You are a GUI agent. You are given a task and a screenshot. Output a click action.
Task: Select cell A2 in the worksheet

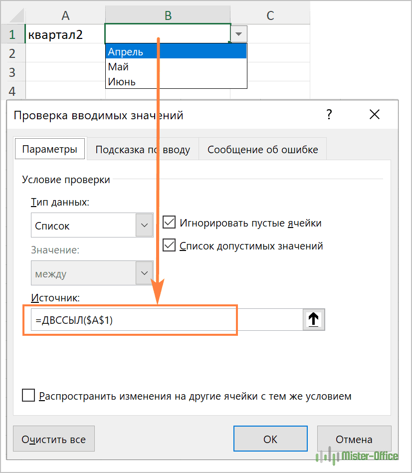[65, 53]
